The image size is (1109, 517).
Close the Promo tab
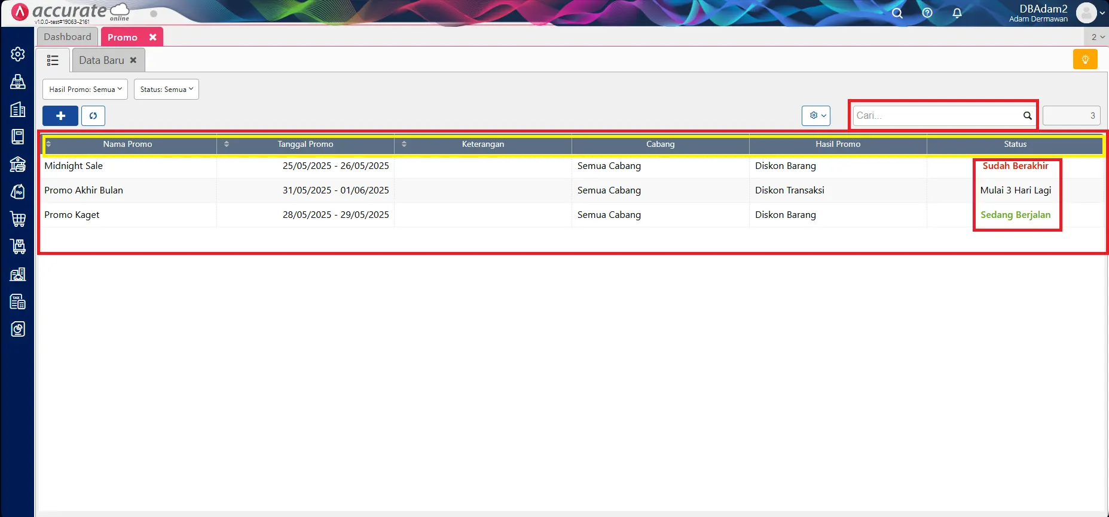(153, 37)
